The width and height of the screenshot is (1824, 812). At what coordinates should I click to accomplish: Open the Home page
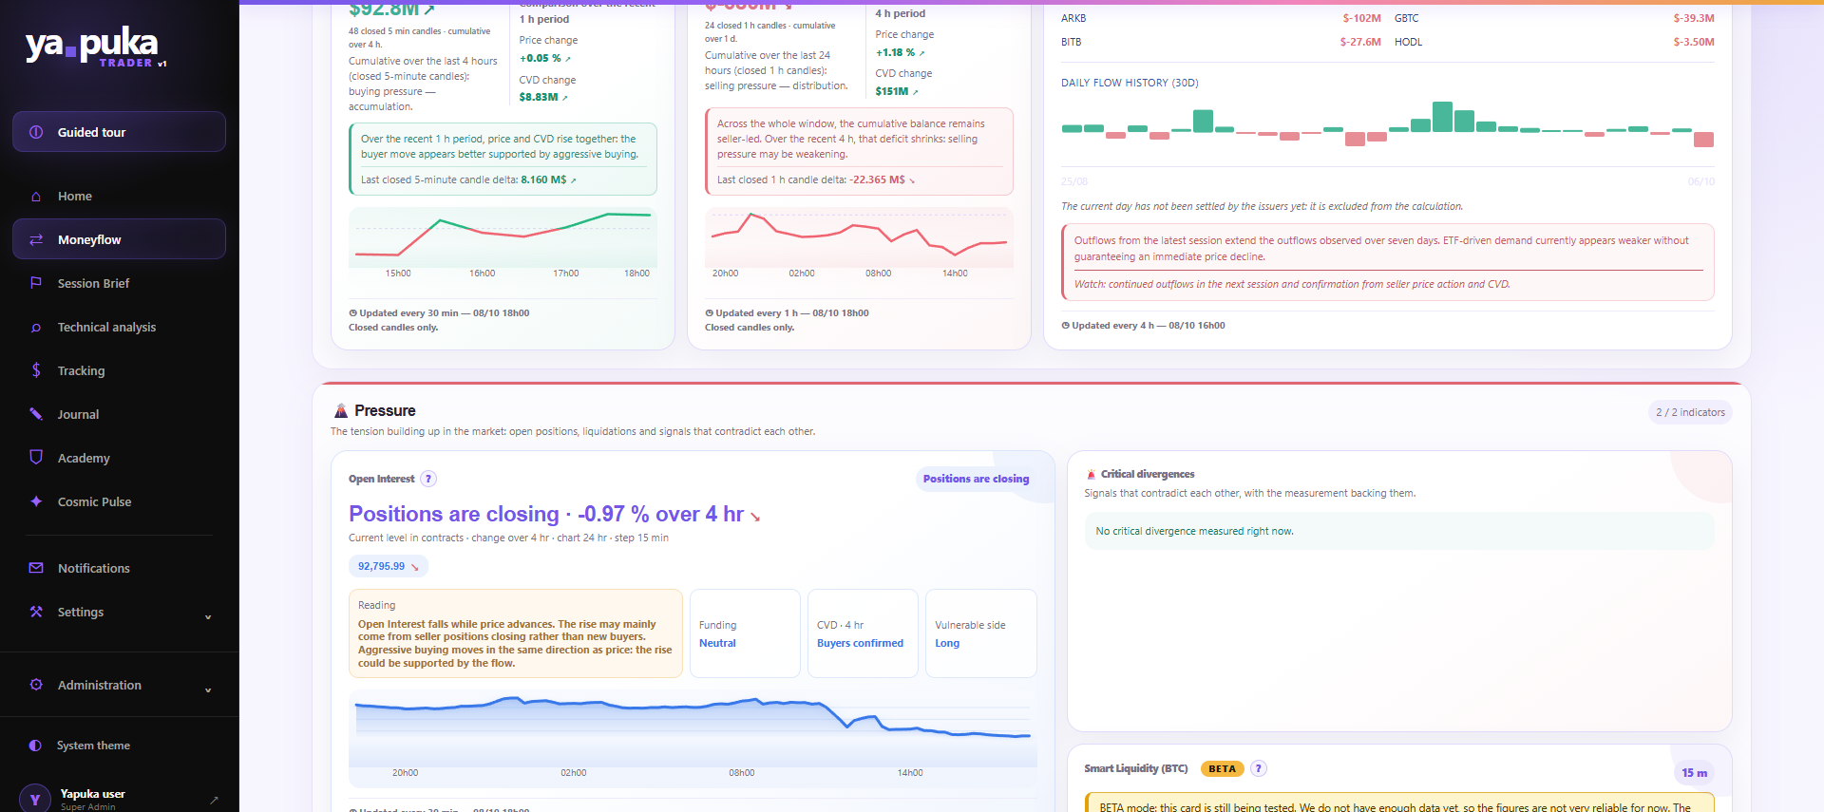point(119,197)
